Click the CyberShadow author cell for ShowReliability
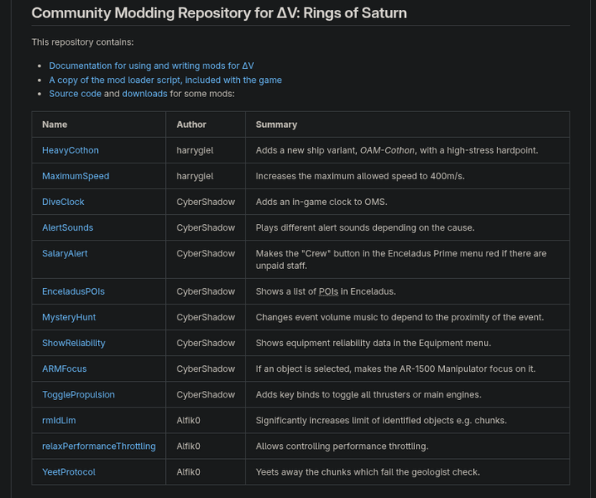This screenshot has width=596, height=498. (206, 344)
